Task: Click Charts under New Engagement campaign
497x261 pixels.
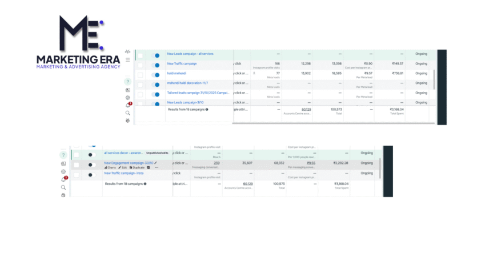Action: point(110,167)
